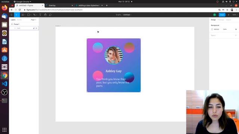The height and width of the screenshot is (134, 239).
Task: Toggle background visibility eye icon
Action: [x=236, y=29]
